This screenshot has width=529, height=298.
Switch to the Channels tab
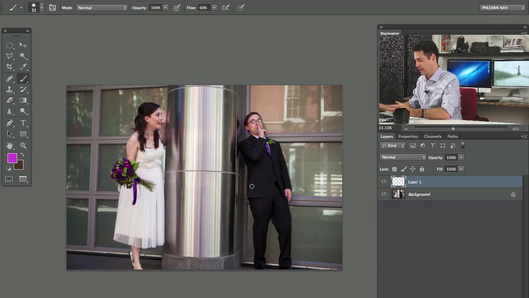[432, 136]
